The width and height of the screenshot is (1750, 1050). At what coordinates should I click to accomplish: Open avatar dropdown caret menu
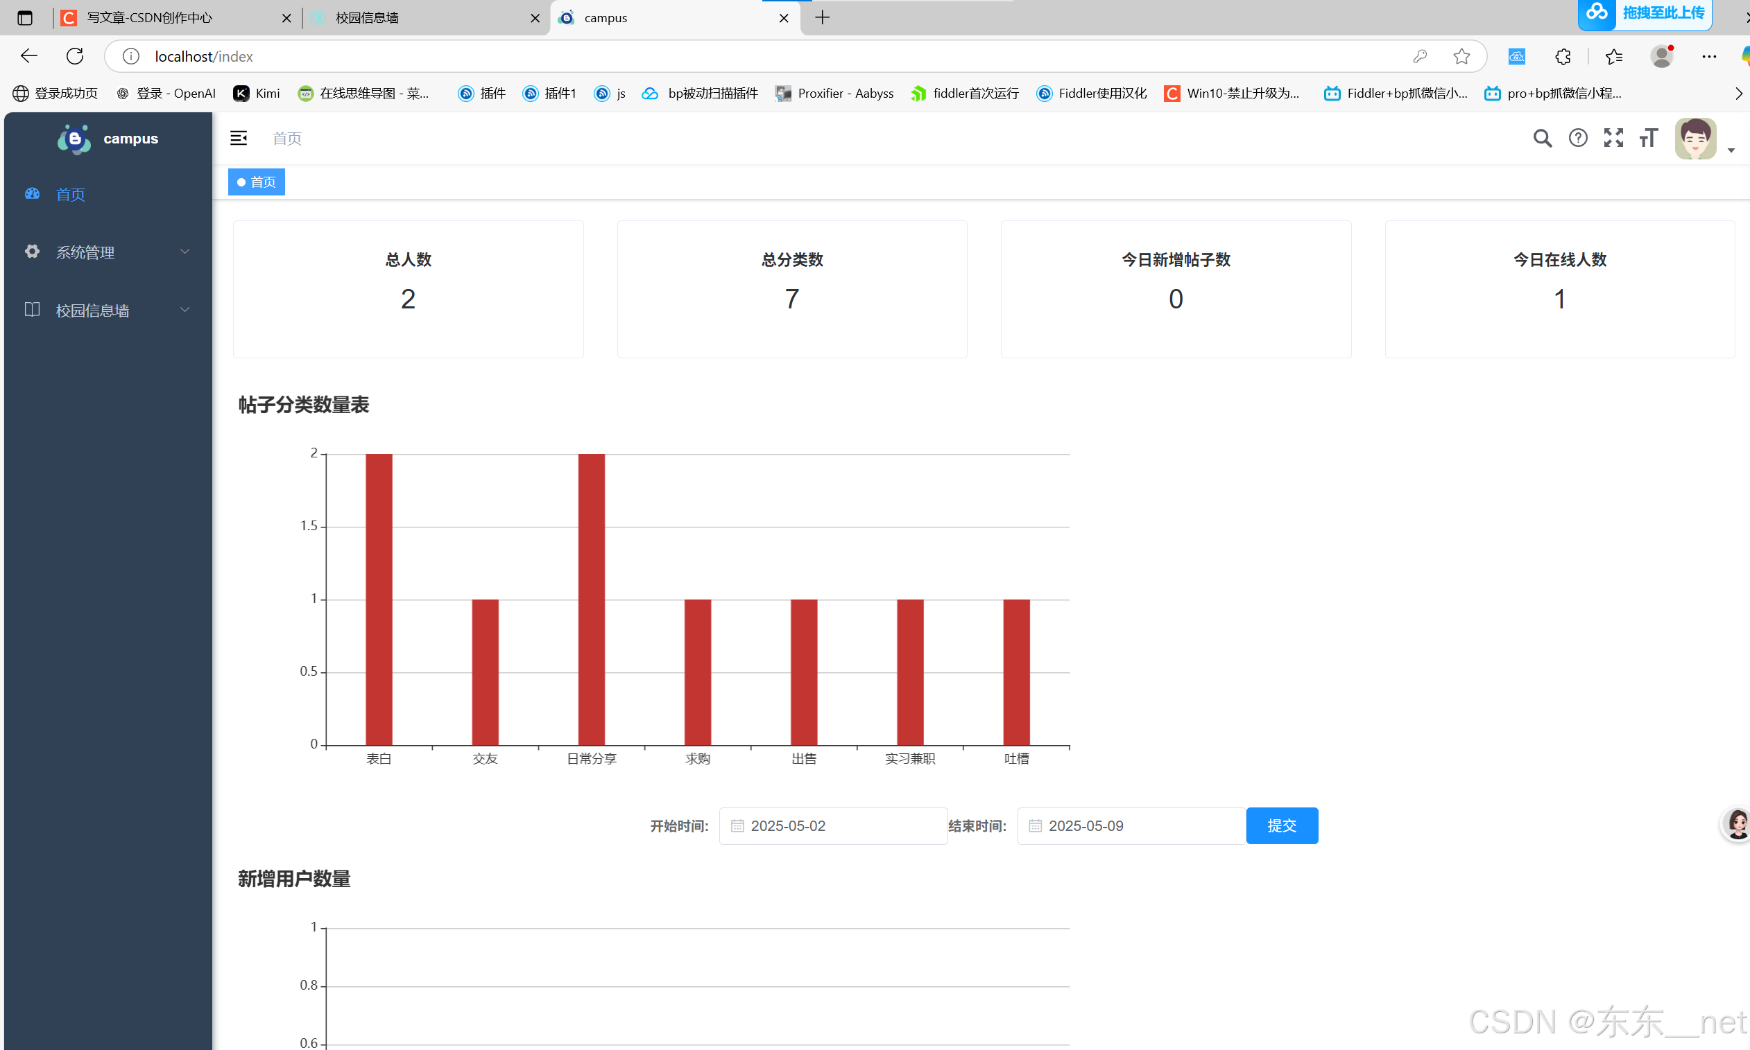click(1731, 150)
